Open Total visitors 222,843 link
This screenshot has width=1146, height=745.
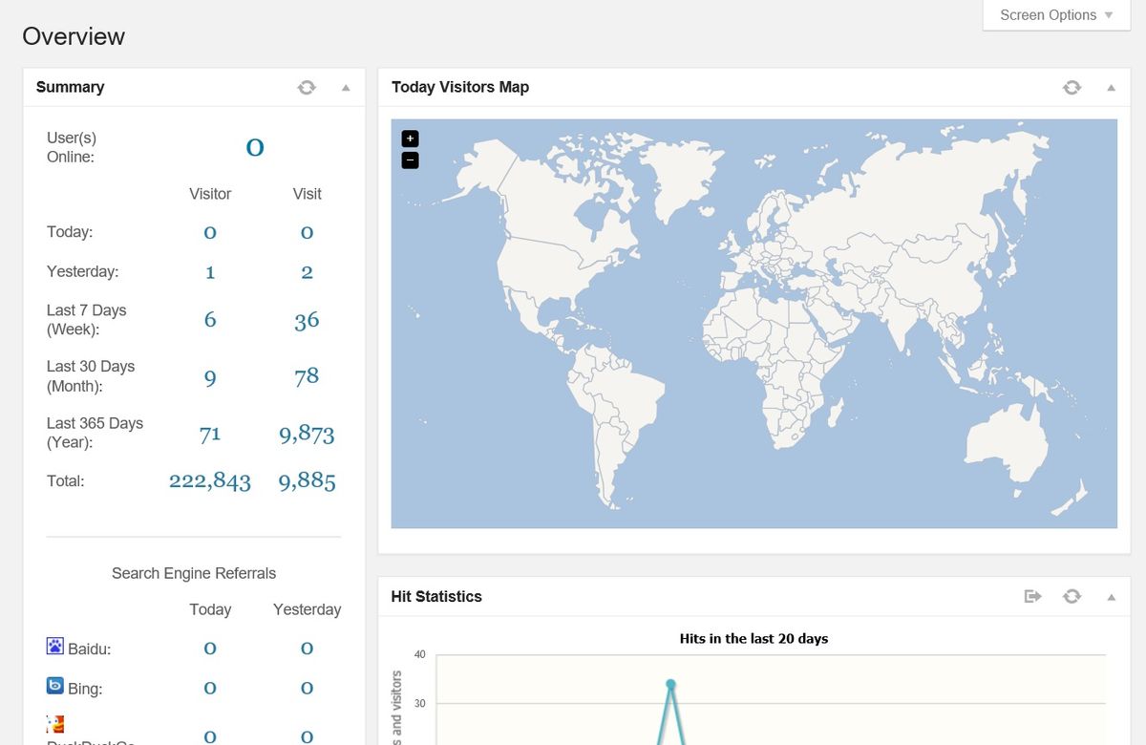click(210, 480)
